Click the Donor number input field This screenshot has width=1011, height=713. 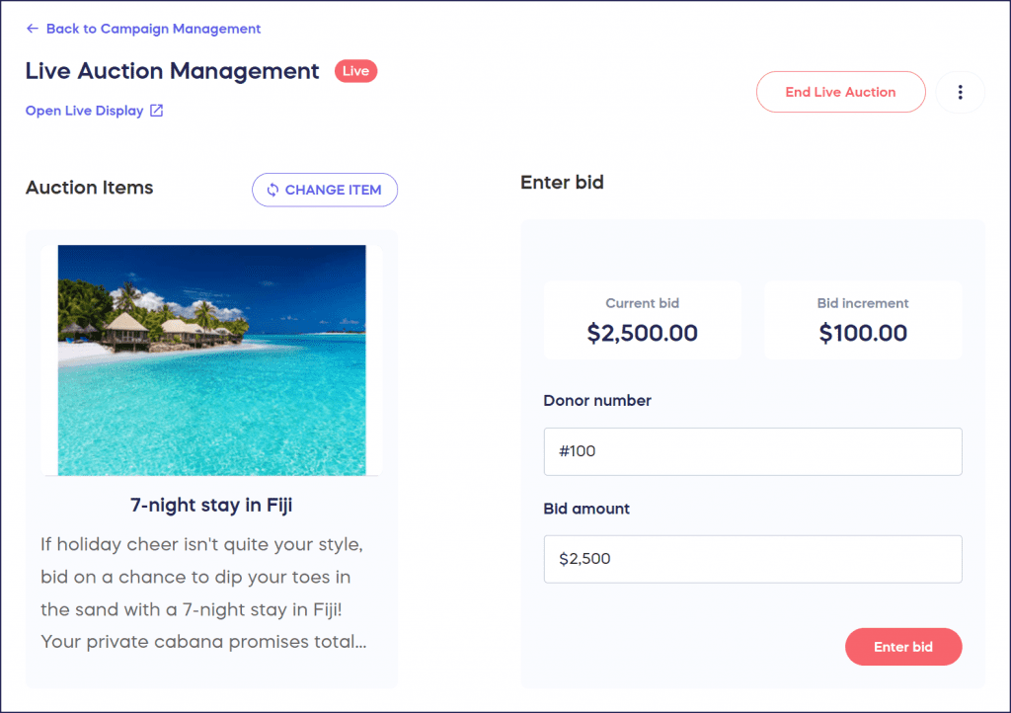coord(752,451)
